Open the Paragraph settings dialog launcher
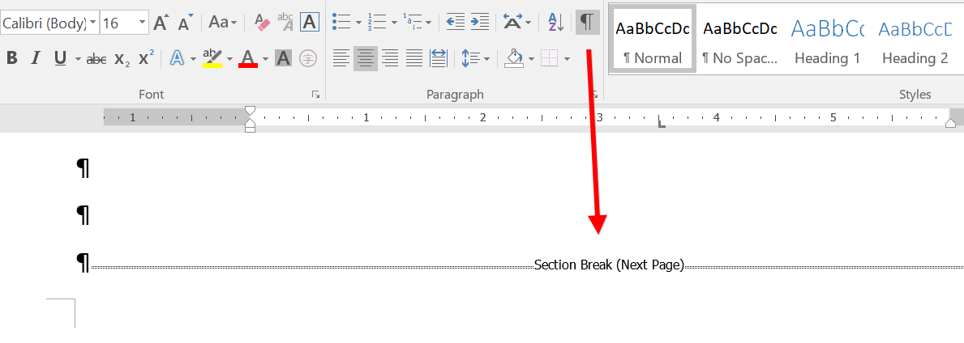The height and width of the screenshot is (343, 964). tap(594, 95)
